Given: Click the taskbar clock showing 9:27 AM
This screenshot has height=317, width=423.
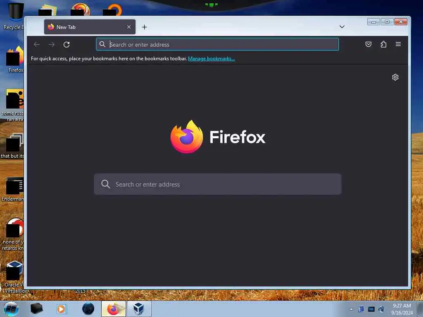Looking at the screenshot, I should [x=402, y=309].
